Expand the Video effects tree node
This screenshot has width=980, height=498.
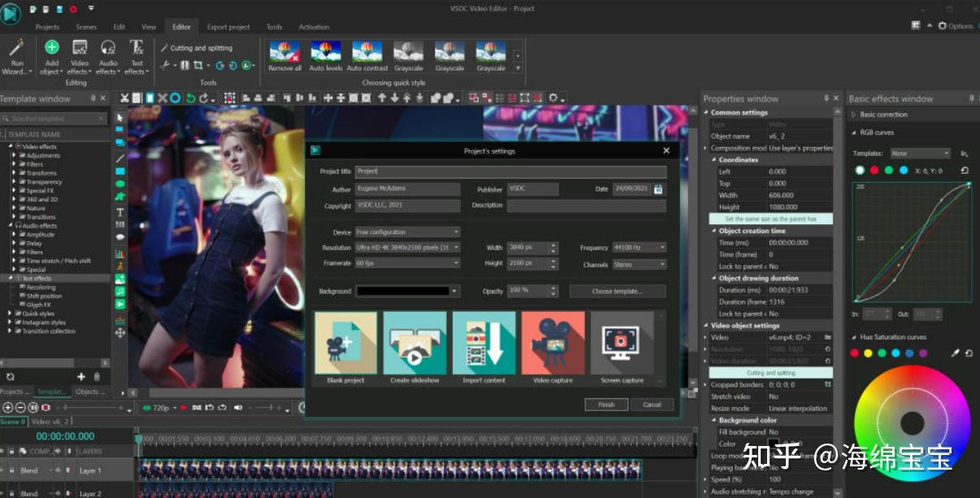coord(11,146)
